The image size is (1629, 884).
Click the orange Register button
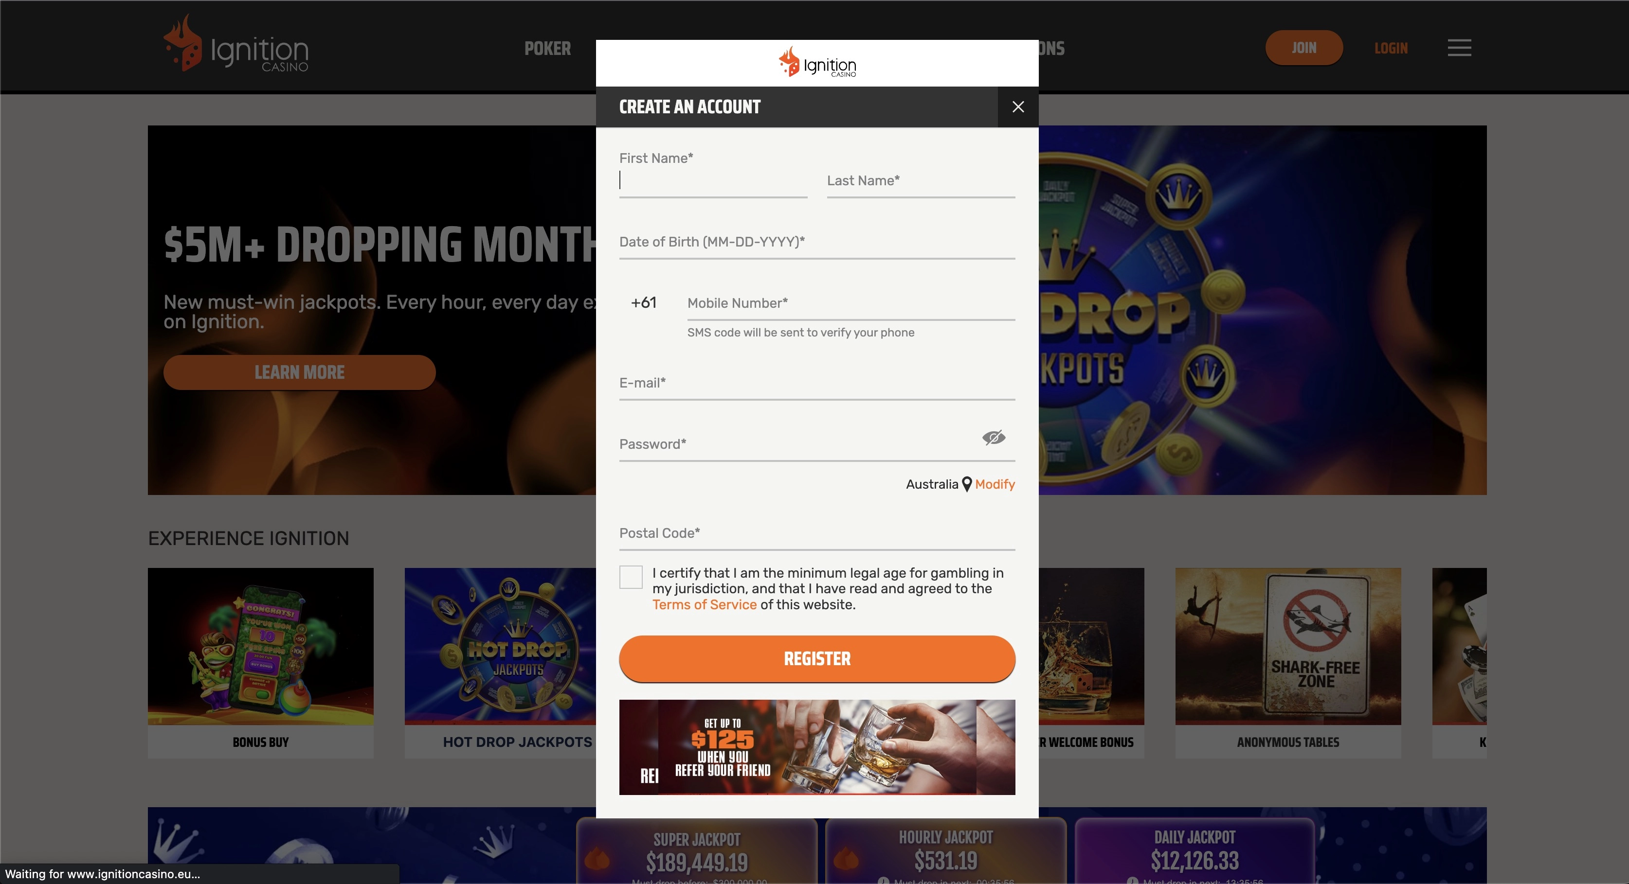click(x=817, y=658)
